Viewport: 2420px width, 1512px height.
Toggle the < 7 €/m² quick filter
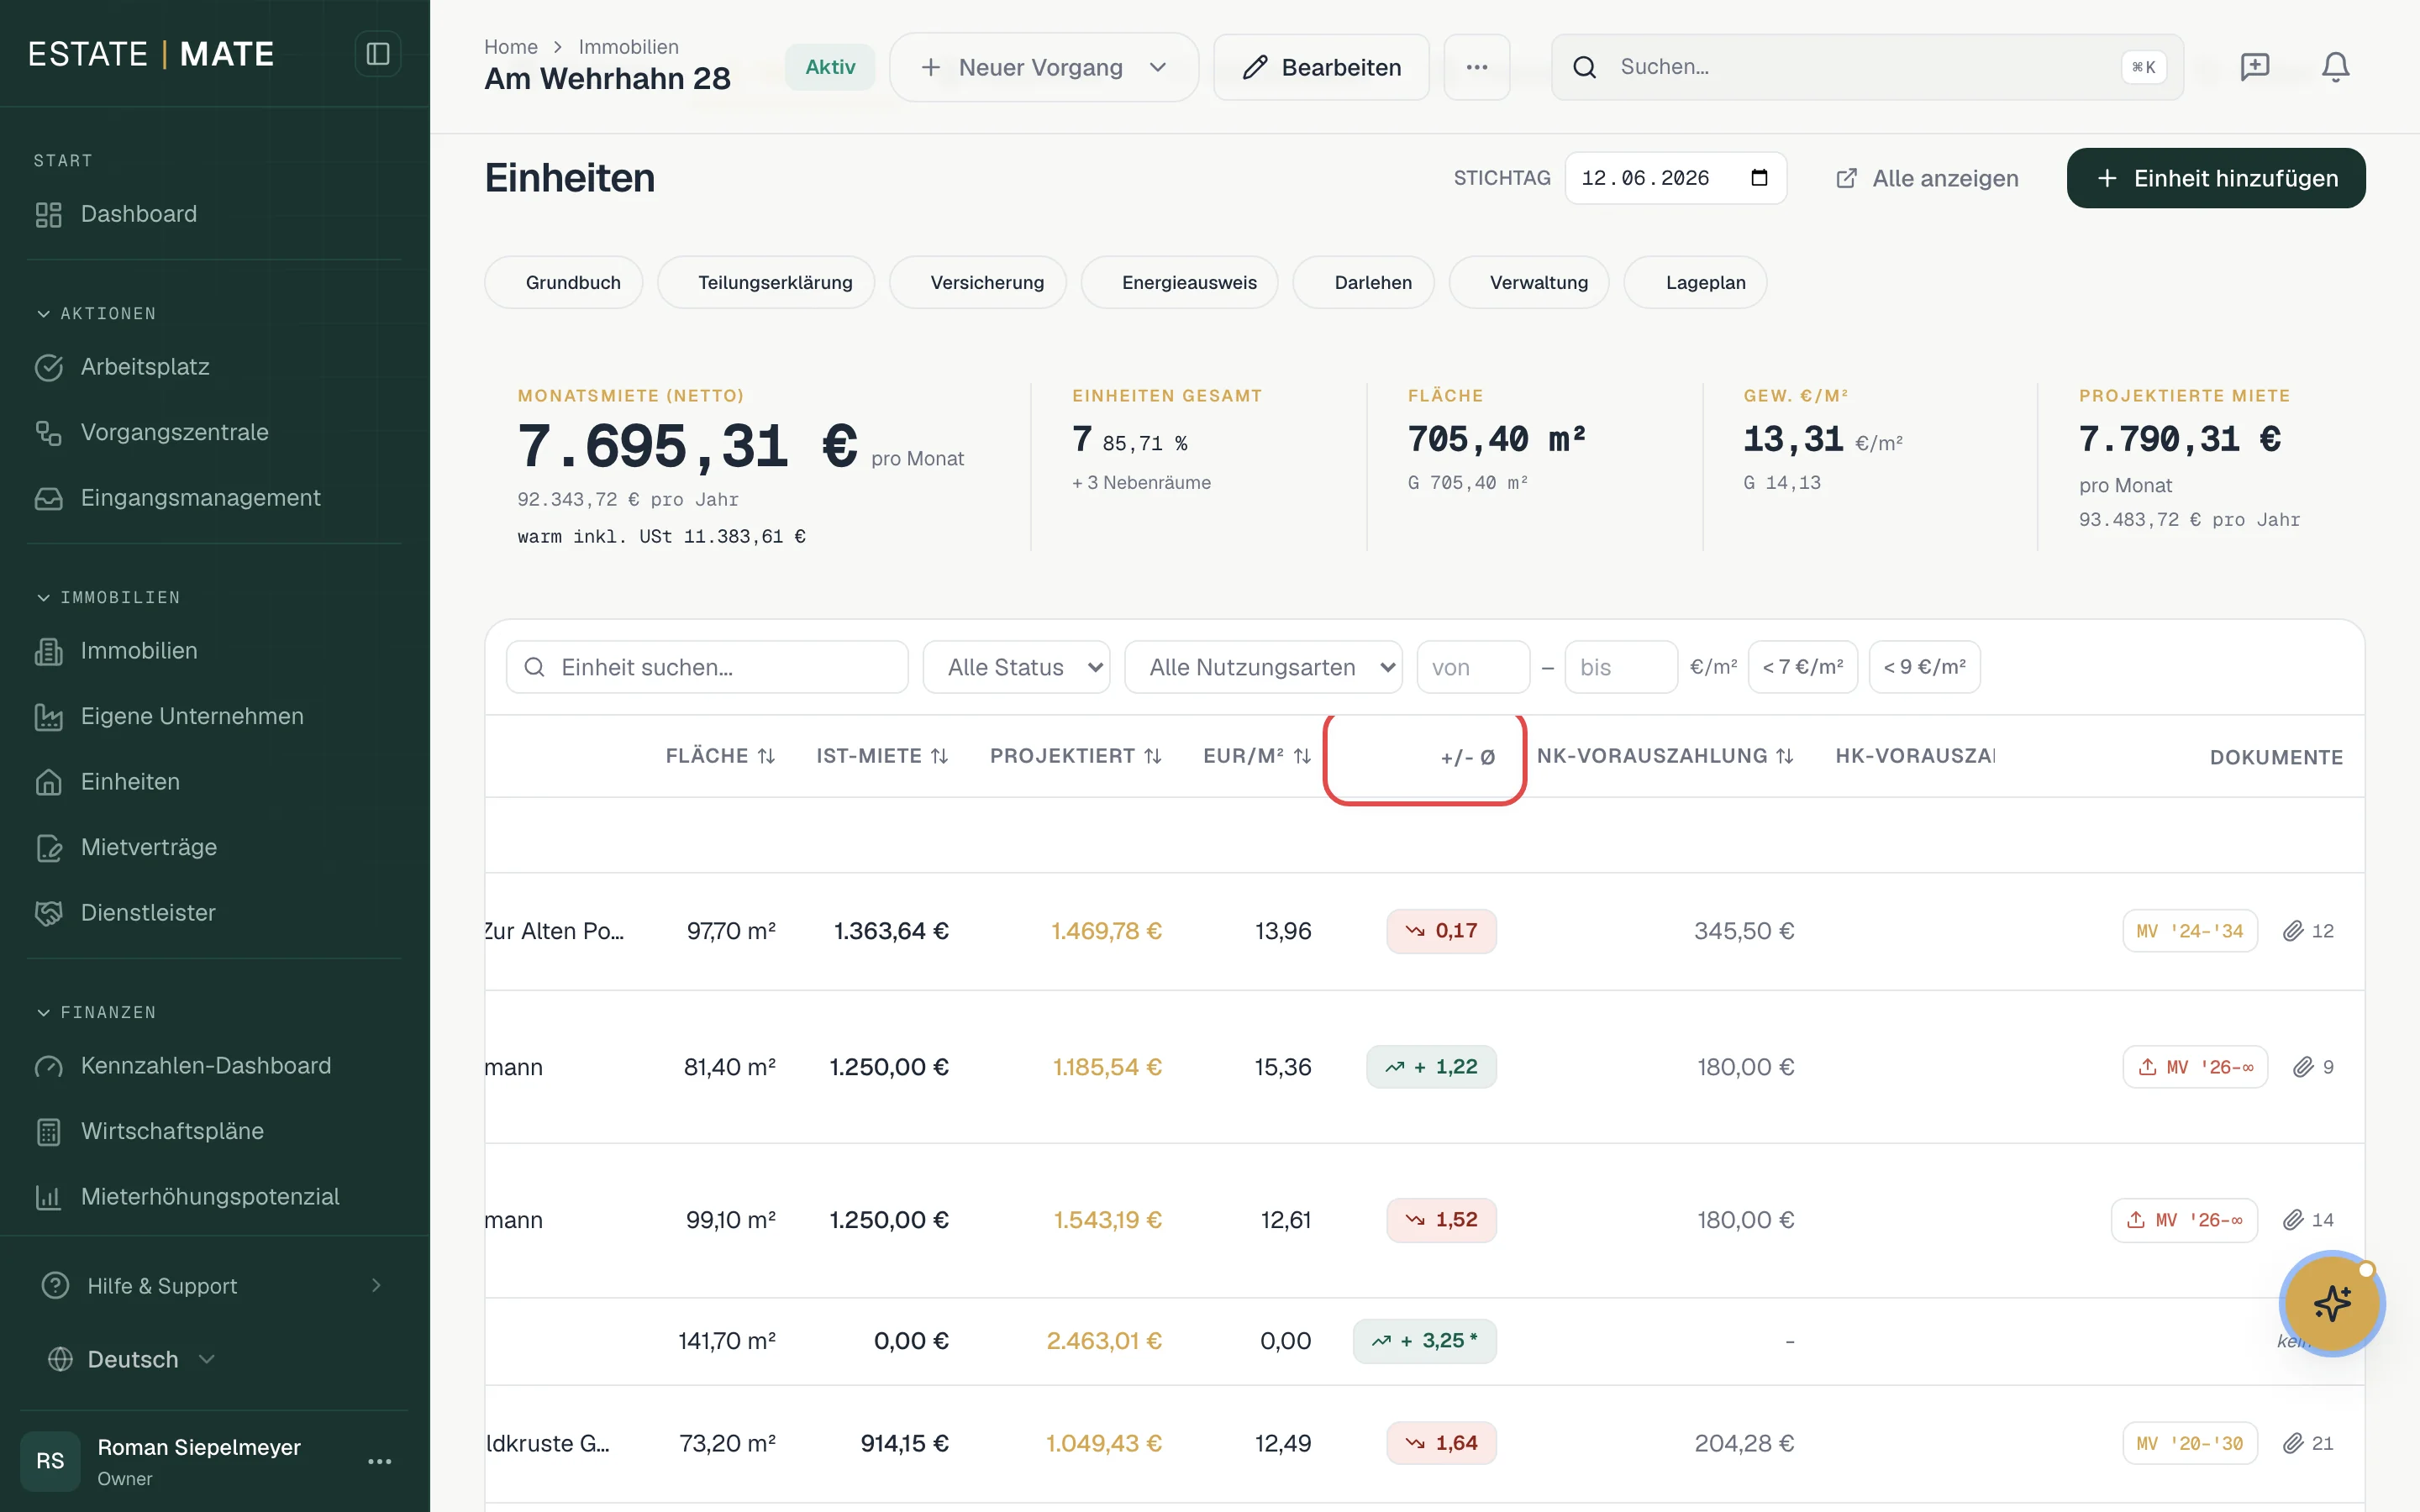point(1802,667)
